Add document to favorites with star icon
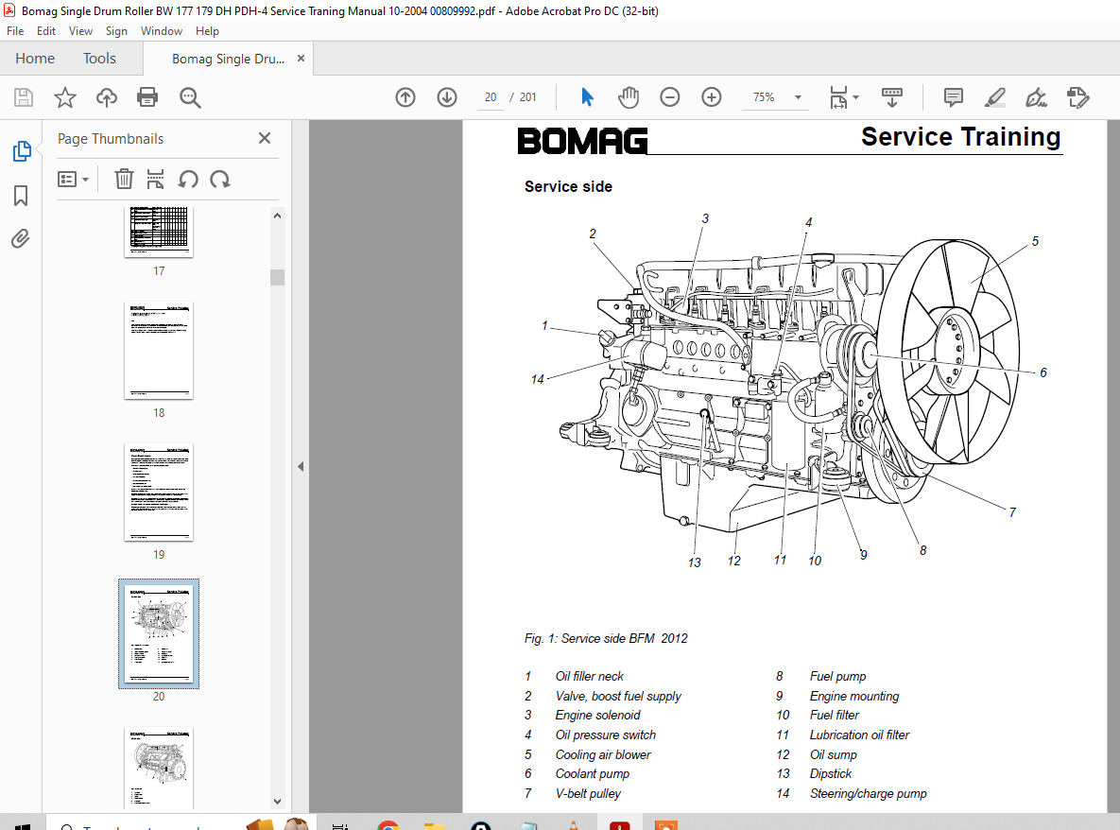Screen dimensions: 1120x830 point(65,97)
